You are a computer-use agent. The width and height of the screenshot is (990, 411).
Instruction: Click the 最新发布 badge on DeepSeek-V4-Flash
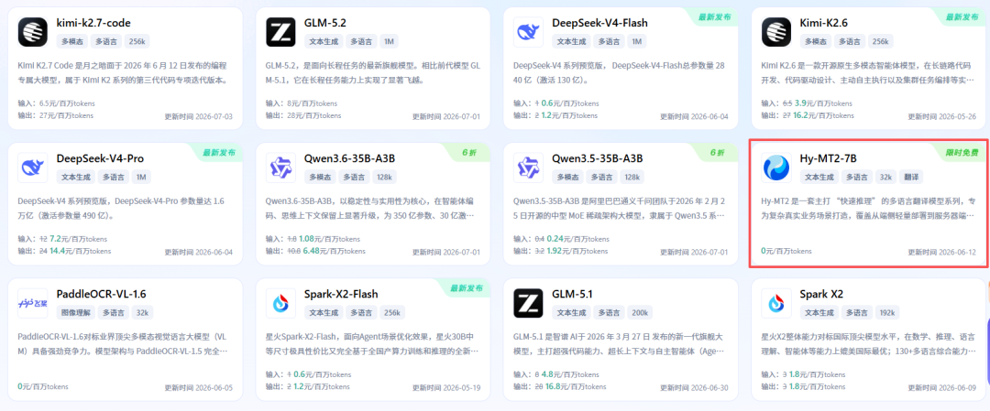(x=714, y=17)
